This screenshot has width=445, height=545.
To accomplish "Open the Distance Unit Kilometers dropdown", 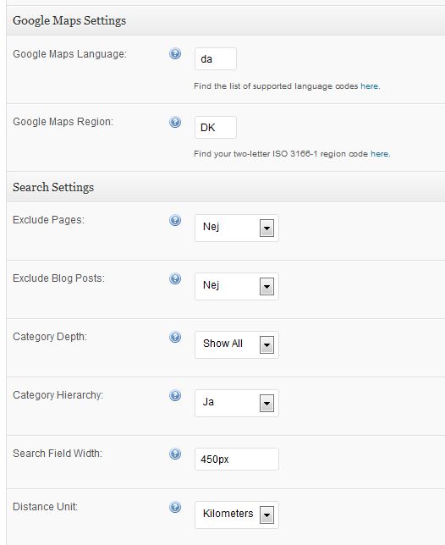I will click(x=237, y=515).
